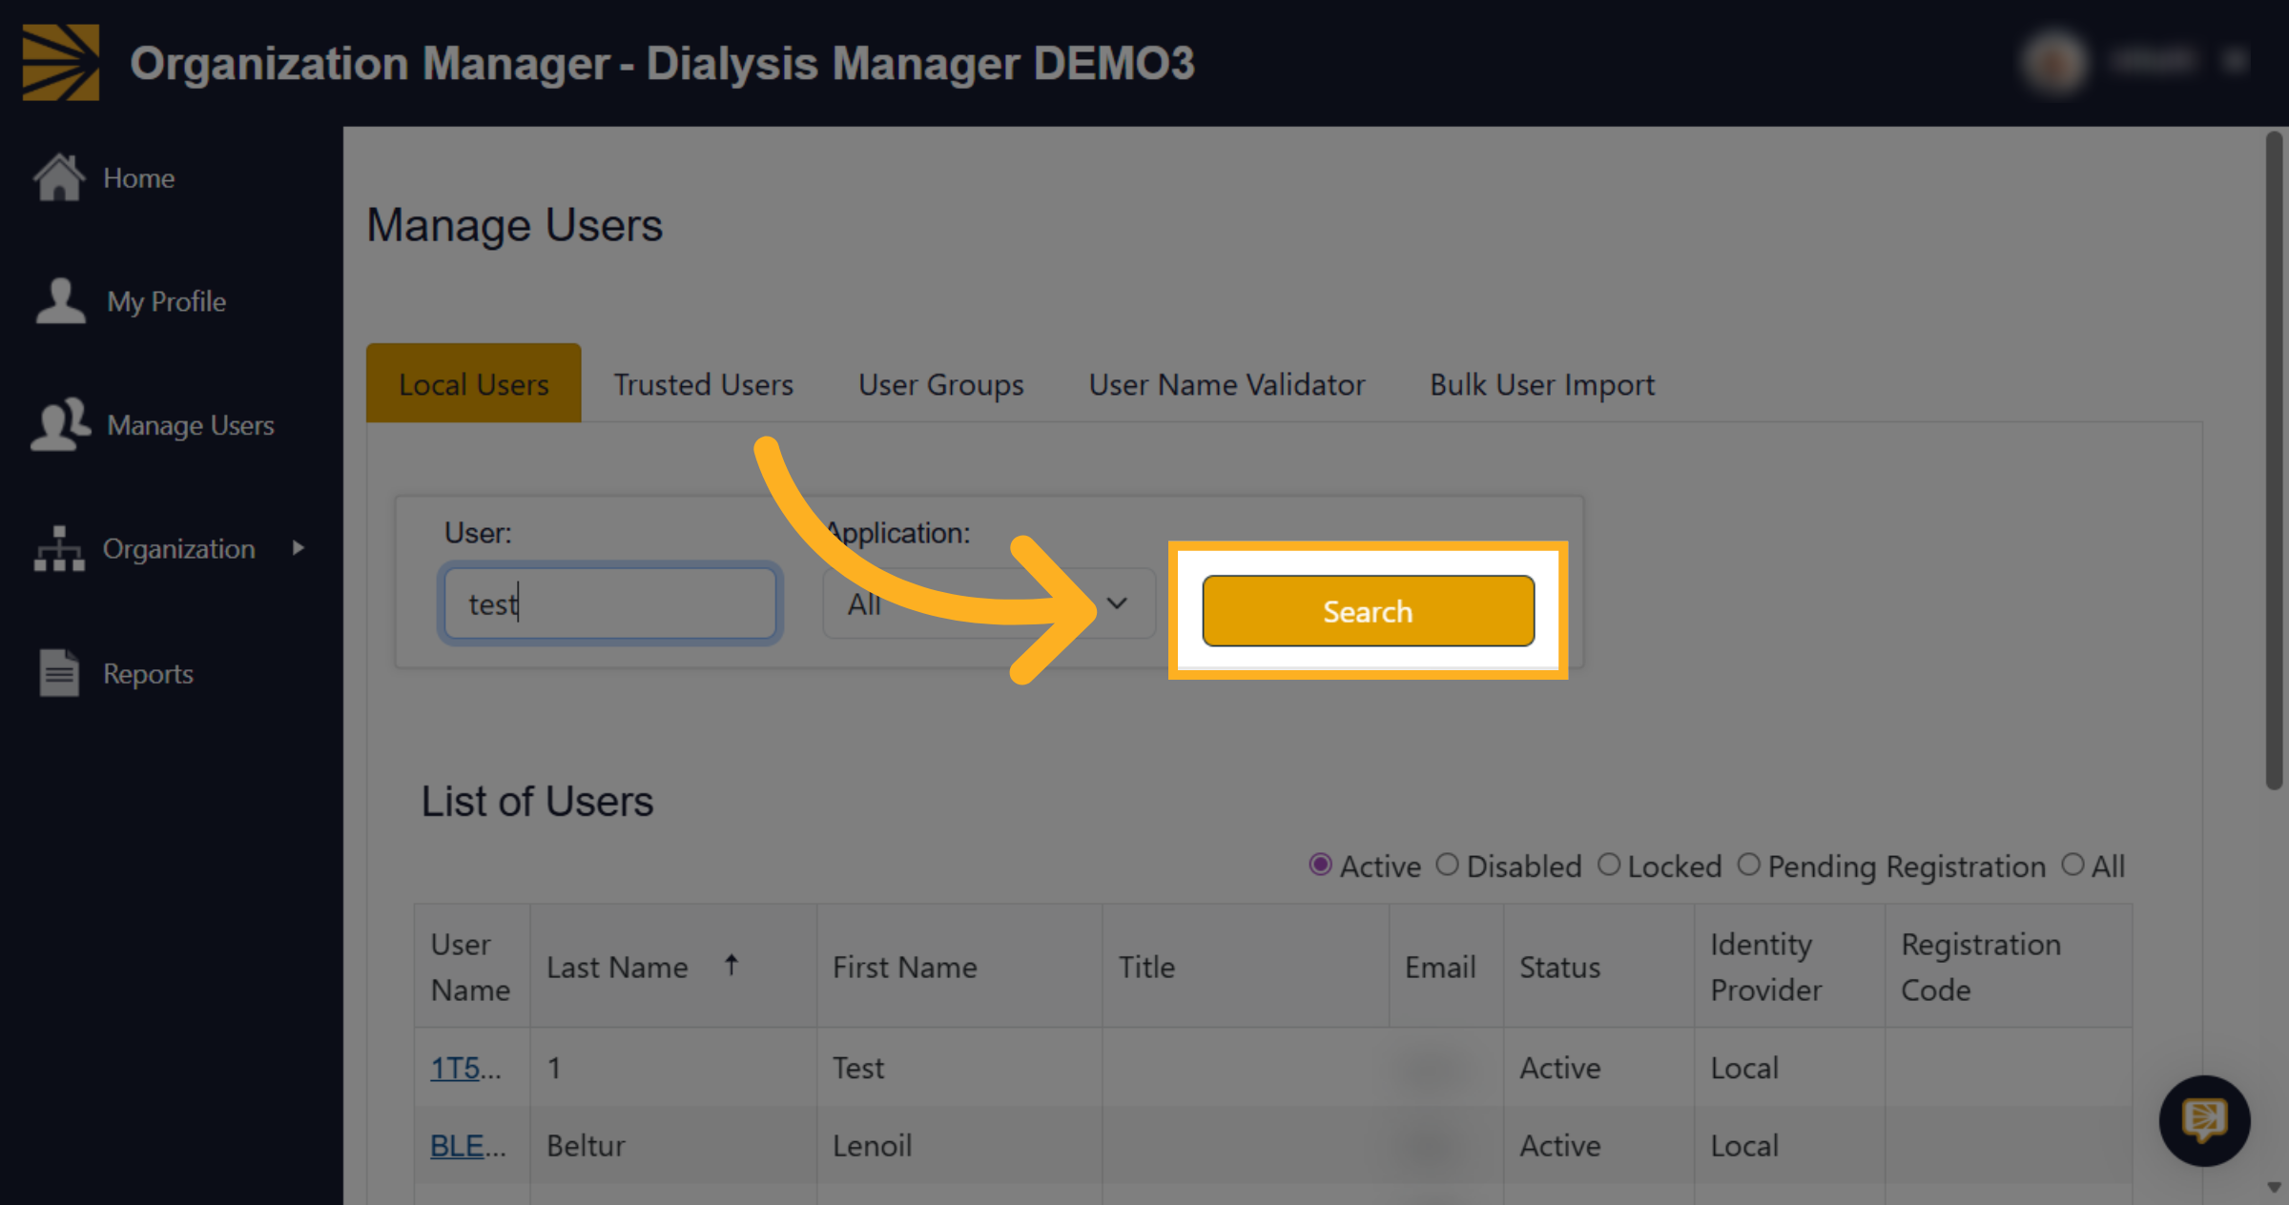Screen dimensions: 2289x1205
Task: Select the All status radio button
Action: point(2072,865)
